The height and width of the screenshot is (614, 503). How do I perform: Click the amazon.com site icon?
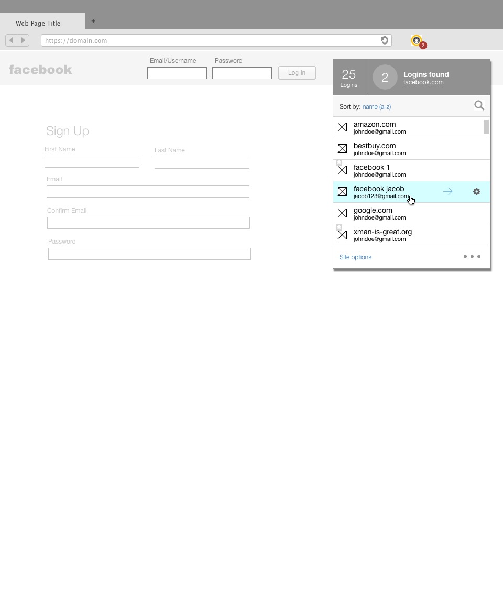pyautogui.click(x=342, y=127)
